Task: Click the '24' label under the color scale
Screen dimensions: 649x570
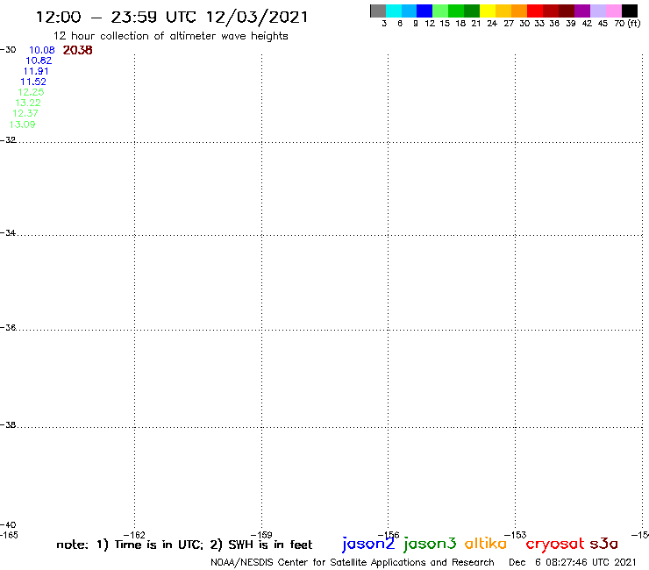Action: tap(492, 23)
